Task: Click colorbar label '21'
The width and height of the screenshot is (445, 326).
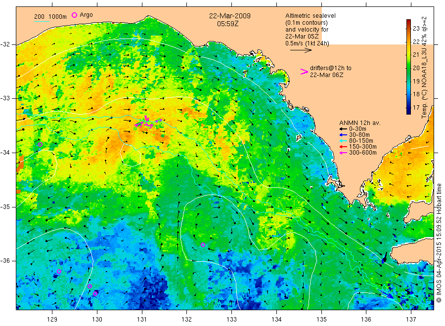Action: (x=416, y=55)
